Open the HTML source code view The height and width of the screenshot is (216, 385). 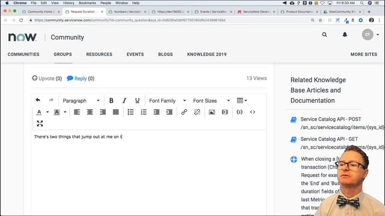pos(253,112)
